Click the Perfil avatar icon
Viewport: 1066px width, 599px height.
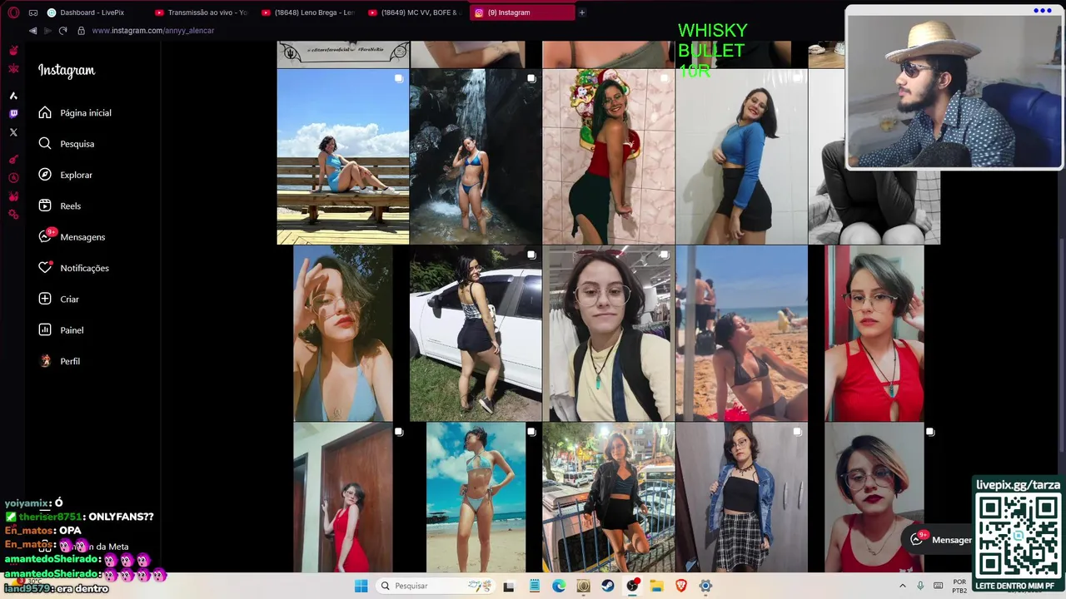(45, 361)
